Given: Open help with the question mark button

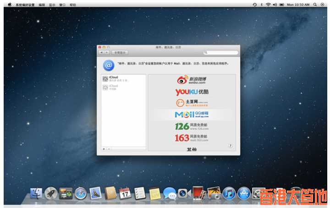Looking at the screenshot, I should [x=231, y=146].
